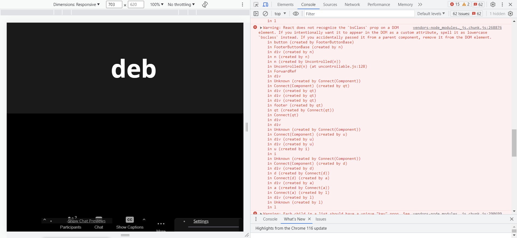Open the Elements tab
517x238 pixels.
(x=285, y=4)
